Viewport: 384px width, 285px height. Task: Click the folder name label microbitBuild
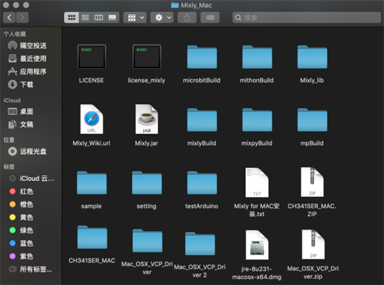pos(202,81)
